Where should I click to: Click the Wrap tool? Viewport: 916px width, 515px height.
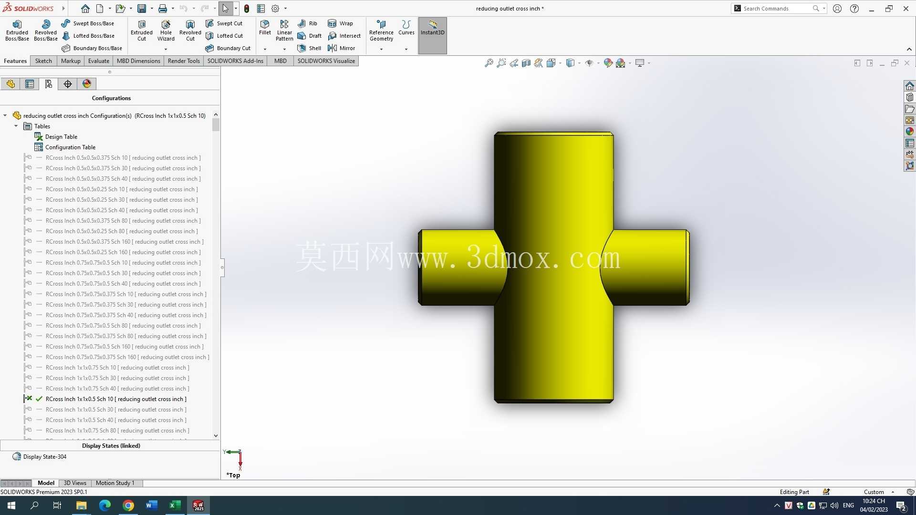click(x=340, y=23)
